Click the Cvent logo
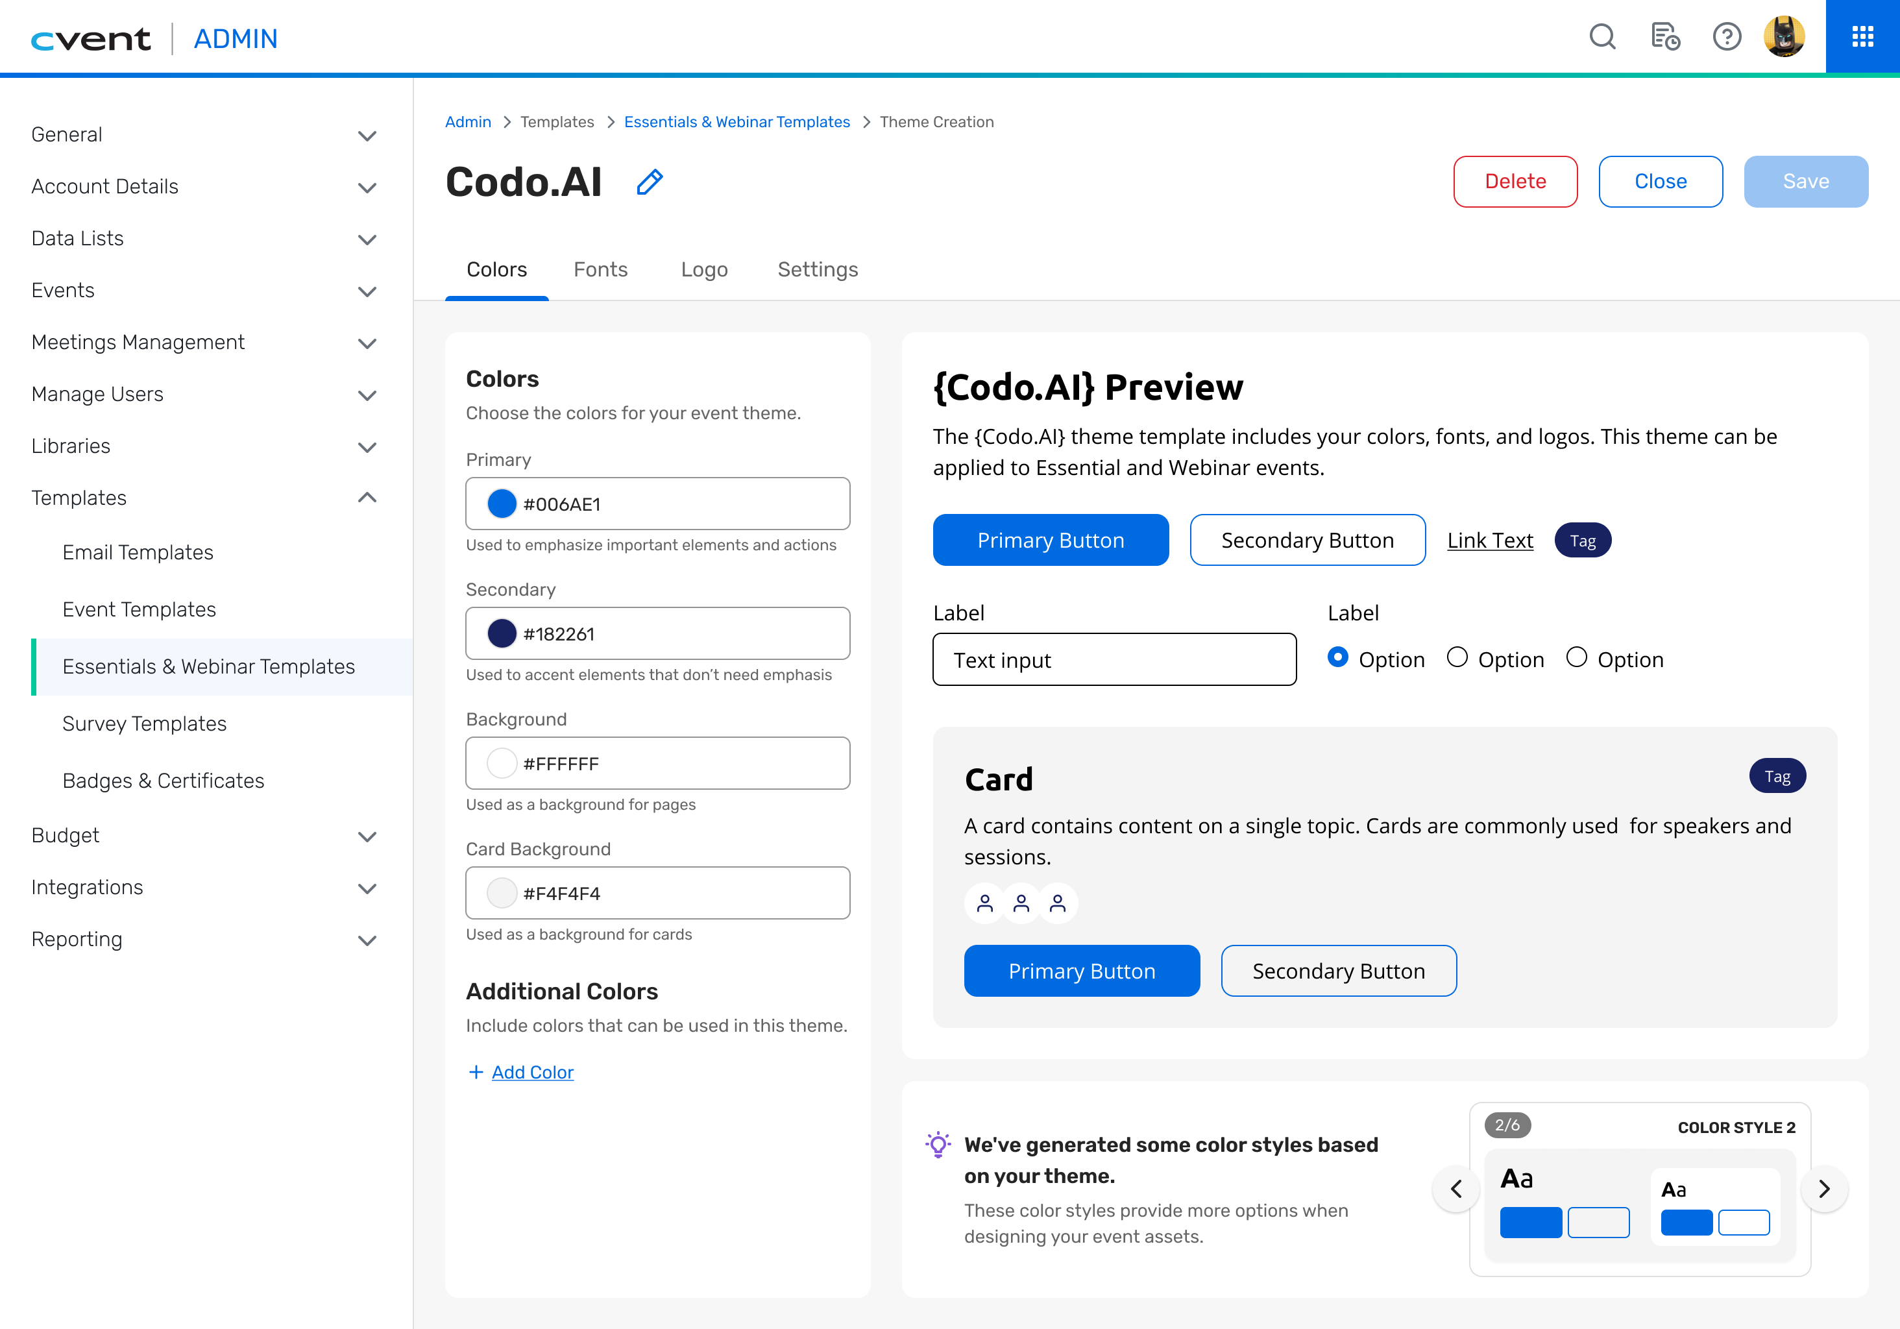 coord(91,39)
